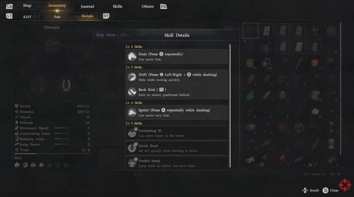Select the Key Item category tab
Screen dimensions: 354x197
[x=106, y=35]
